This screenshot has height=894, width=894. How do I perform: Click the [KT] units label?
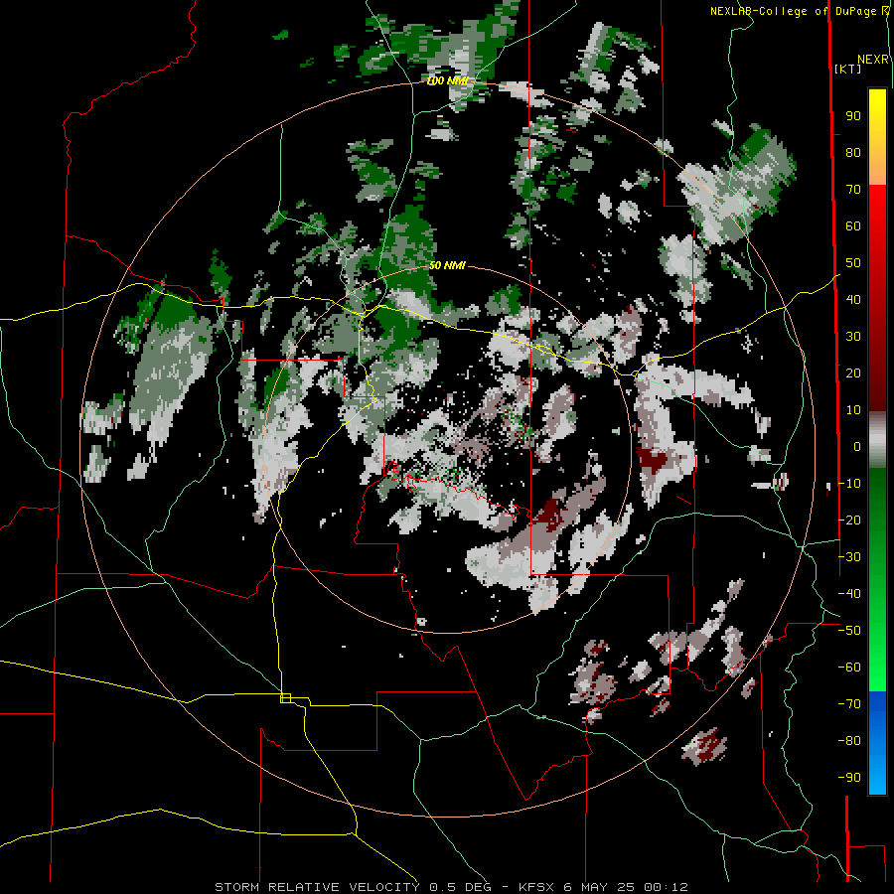pyautogui.click(x=848, y=69)
